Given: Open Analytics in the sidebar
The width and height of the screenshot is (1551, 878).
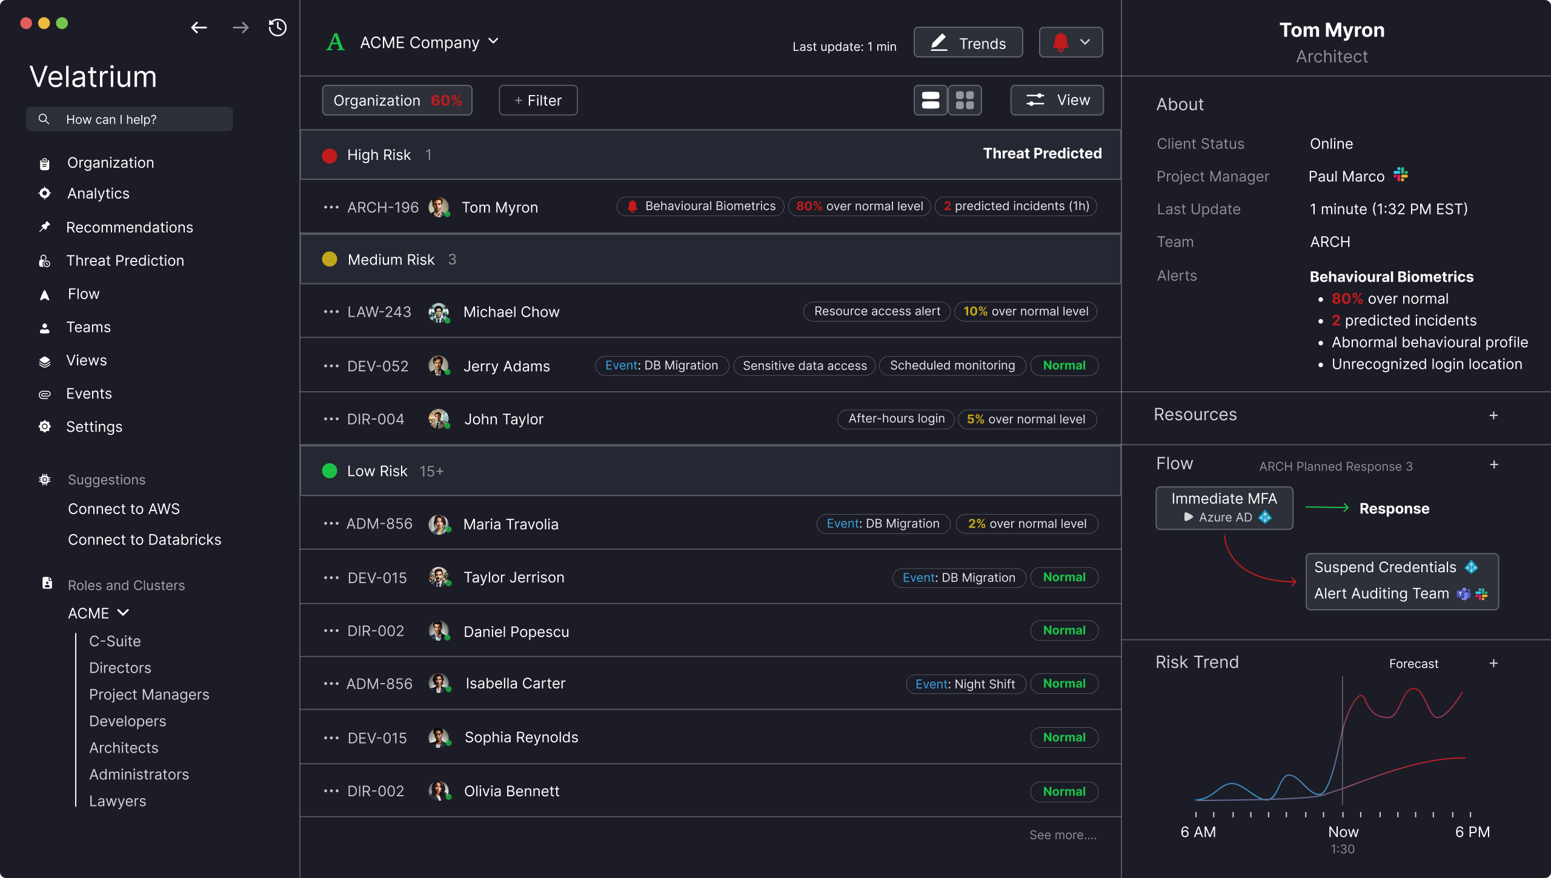Looking at the screenshot, I should tap(98, 194).
